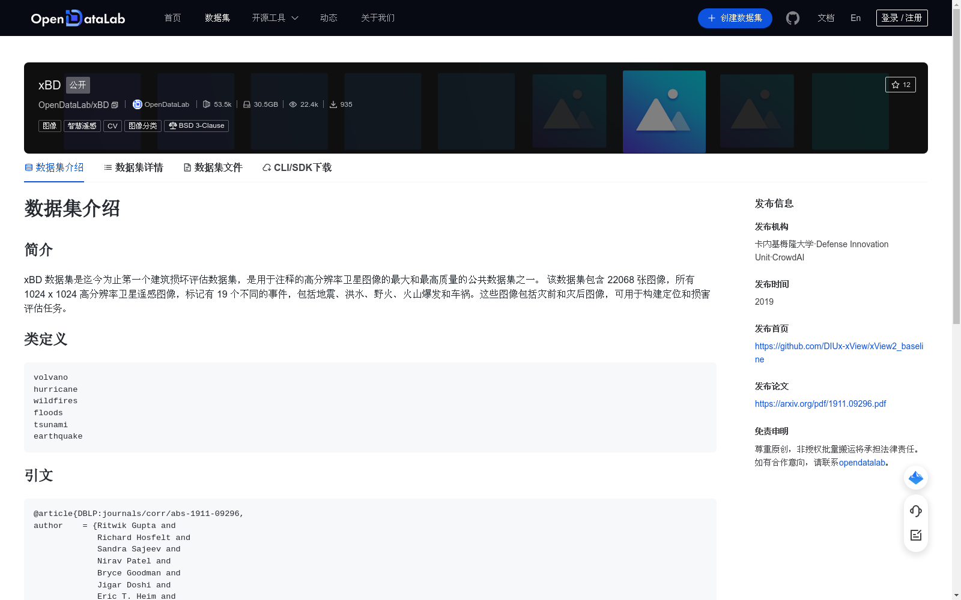Go to 首页 in navigation
Viewport: 961px width, 600px height.
pyautogui.click(x=173, y=18)
